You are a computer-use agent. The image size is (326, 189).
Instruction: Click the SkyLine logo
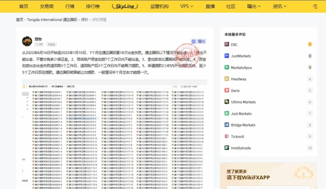pos(125,6)
